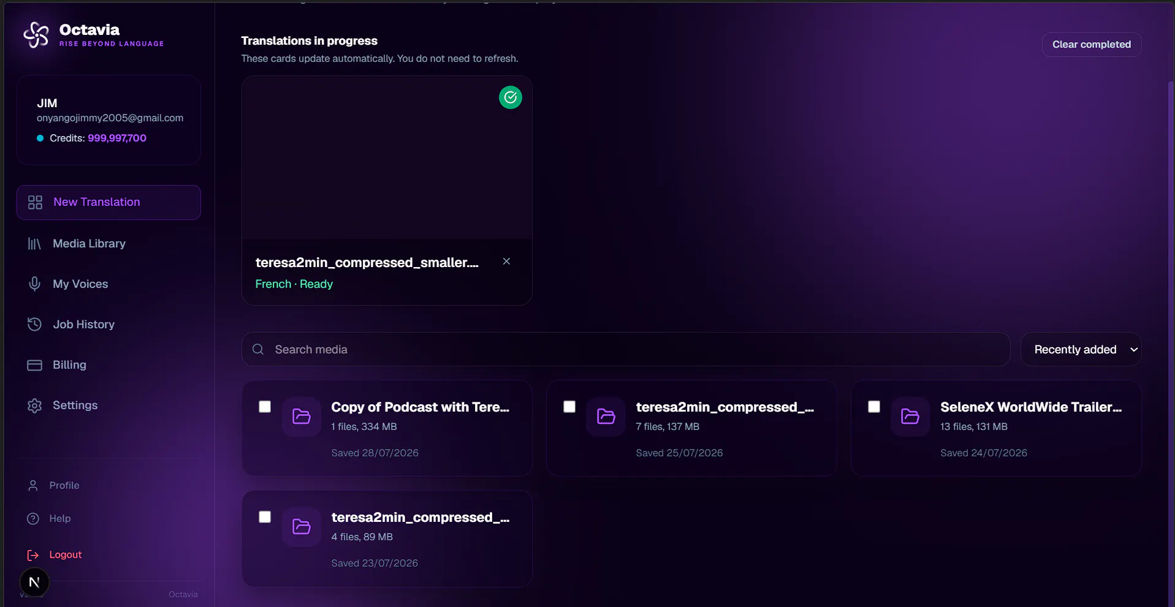Click teresa2min_compressed_smaller... card title

pos(367,263)
